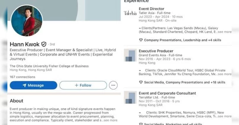View the 167 connections link
This screenshot has width=239, height=125.
click(23, 77)
